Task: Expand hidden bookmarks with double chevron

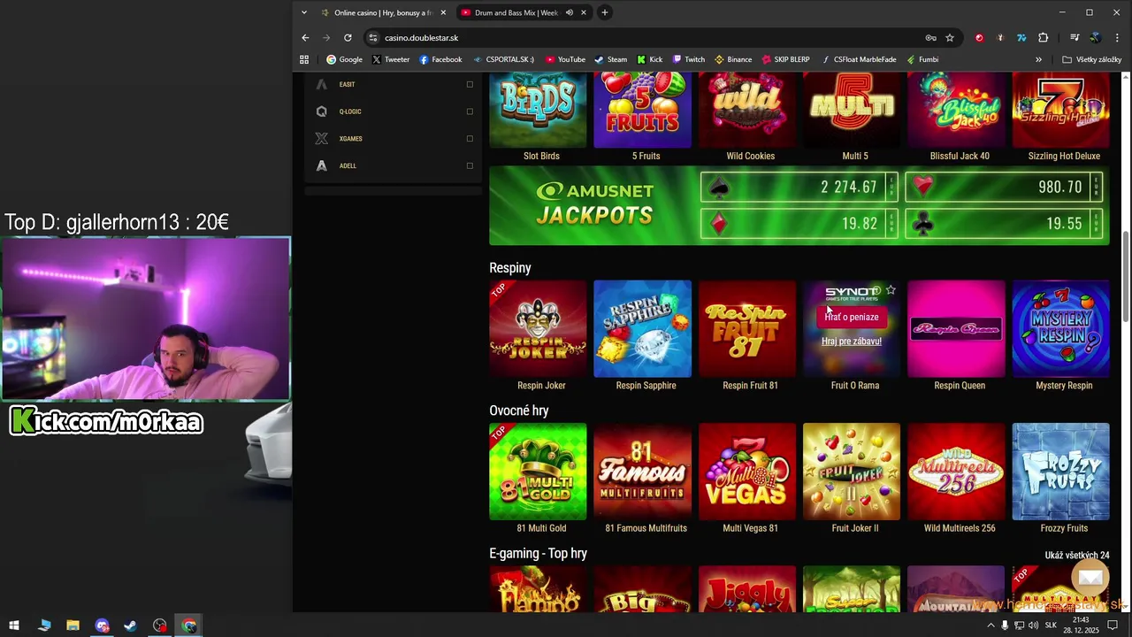Action: [1038, 59]
